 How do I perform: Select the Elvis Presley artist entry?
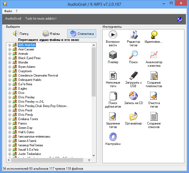tap(27, 97)
